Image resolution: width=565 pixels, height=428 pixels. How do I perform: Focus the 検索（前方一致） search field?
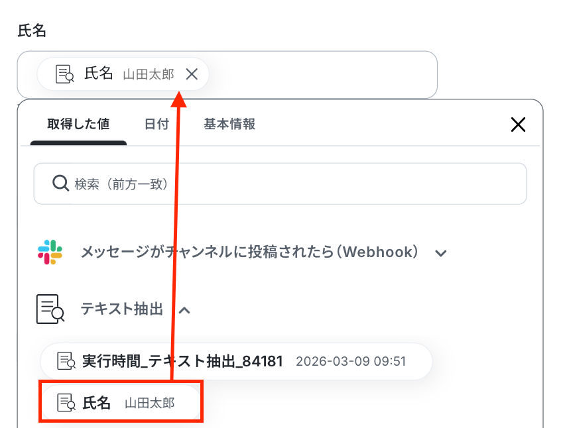pyautogui.click(x=280, y=184)
